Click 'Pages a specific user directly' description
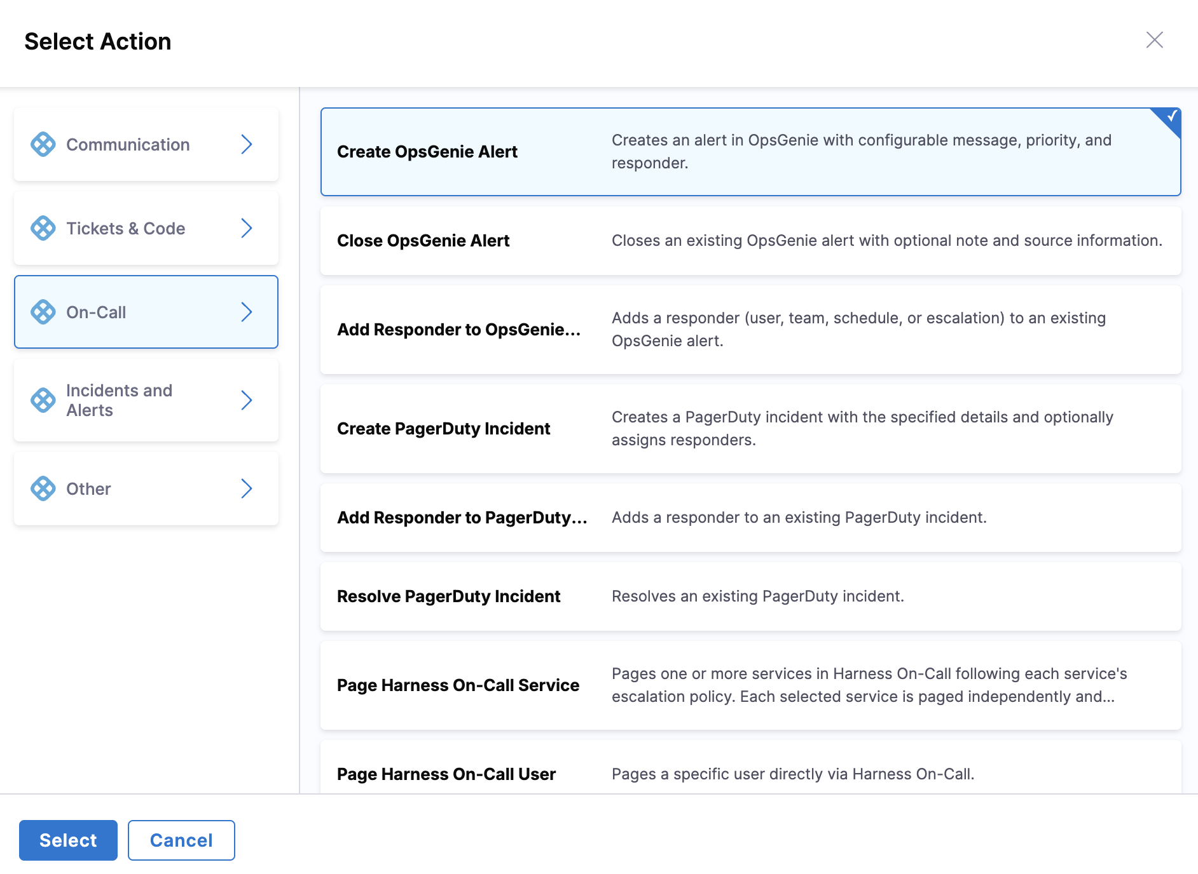This screenshot has height=874, width=1198. (x=793, y=774)
